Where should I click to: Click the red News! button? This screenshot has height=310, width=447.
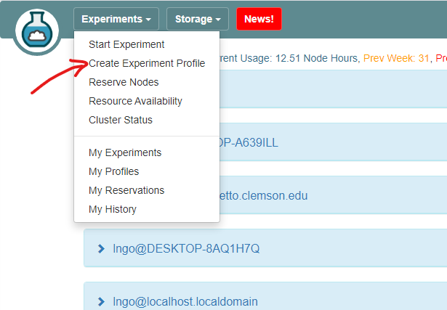tap(259, 19)
